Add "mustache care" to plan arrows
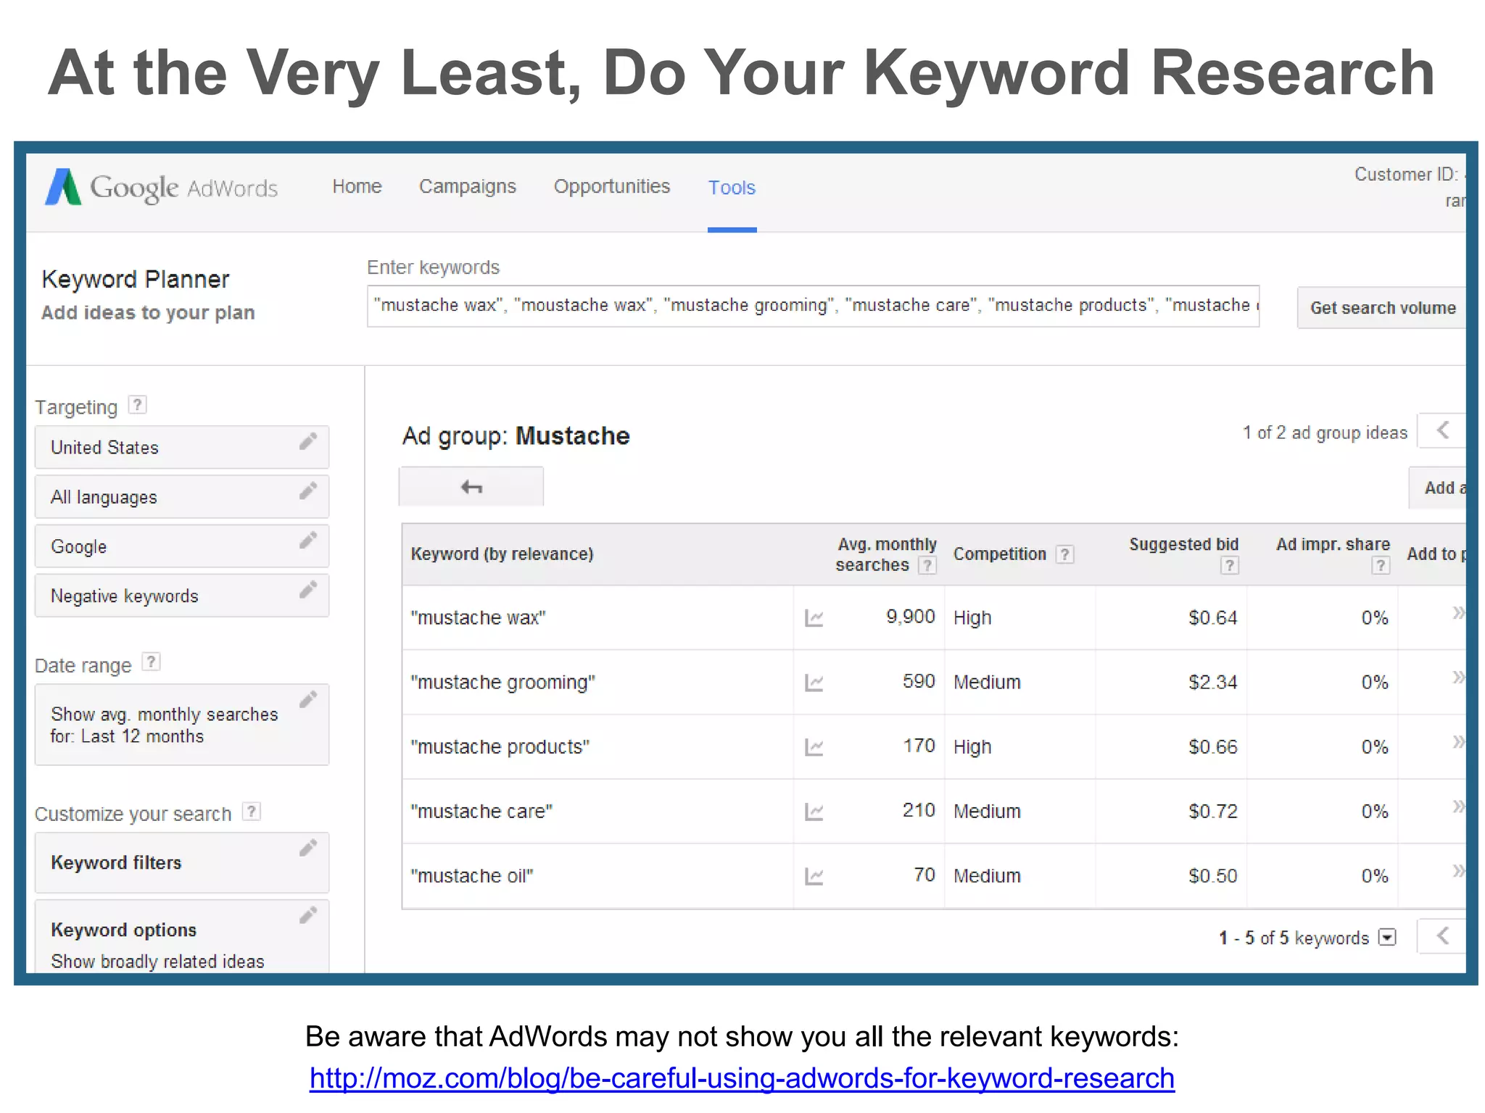 tap(1458, 806)
